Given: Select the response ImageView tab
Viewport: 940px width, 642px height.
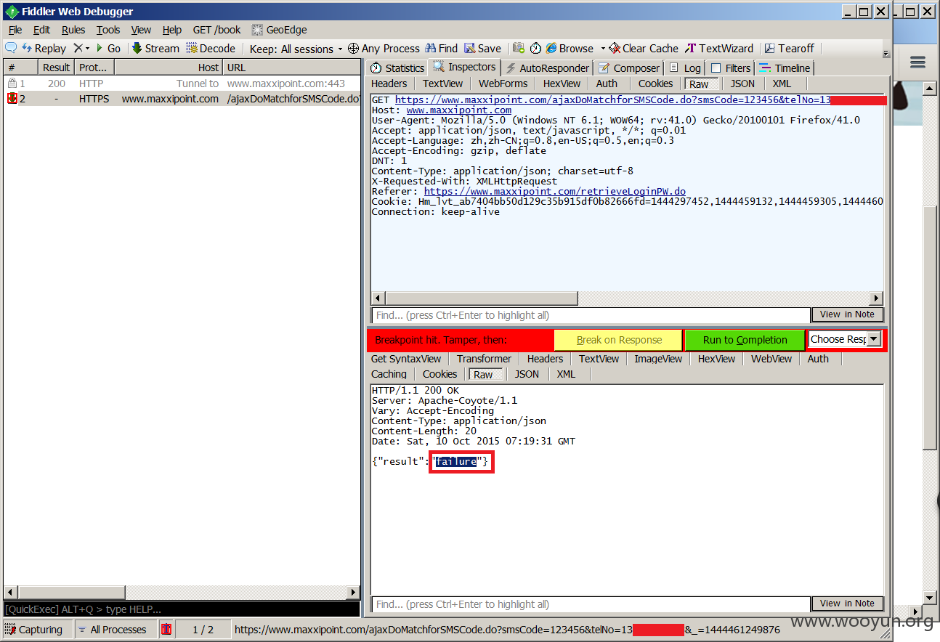Looking at the screenshot, I should pyautogui.click(x=658, y=359).
